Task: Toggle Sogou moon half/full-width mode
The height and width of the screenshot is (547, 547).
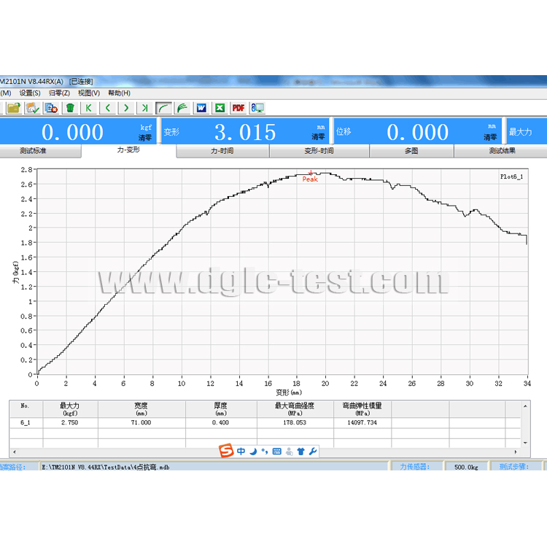Action: point(253,451)
